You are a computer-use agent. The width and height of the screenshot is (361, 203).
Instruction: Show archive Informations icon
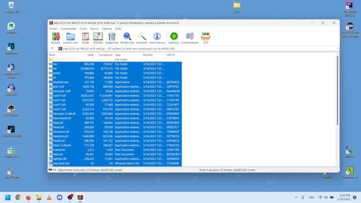click(157, 38)
